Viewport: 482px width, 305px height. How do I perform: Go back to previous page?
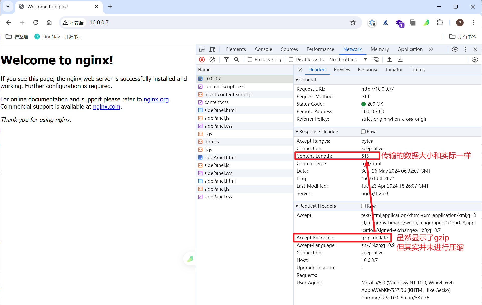[x=9, y=23]
